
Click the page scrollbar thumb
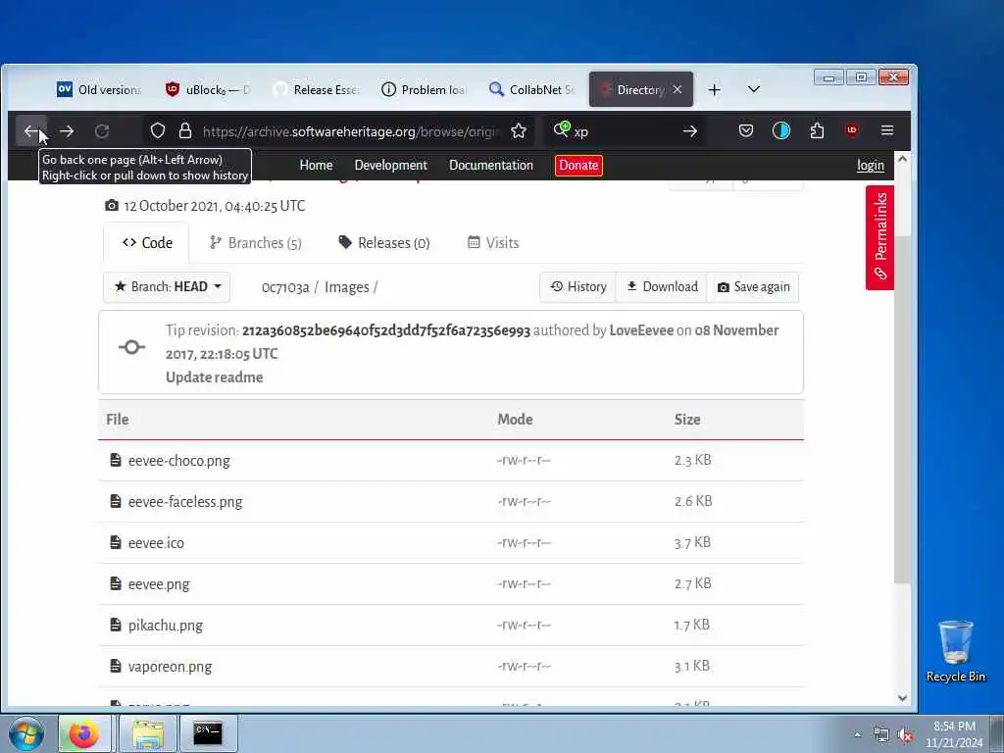pos(902,410)
